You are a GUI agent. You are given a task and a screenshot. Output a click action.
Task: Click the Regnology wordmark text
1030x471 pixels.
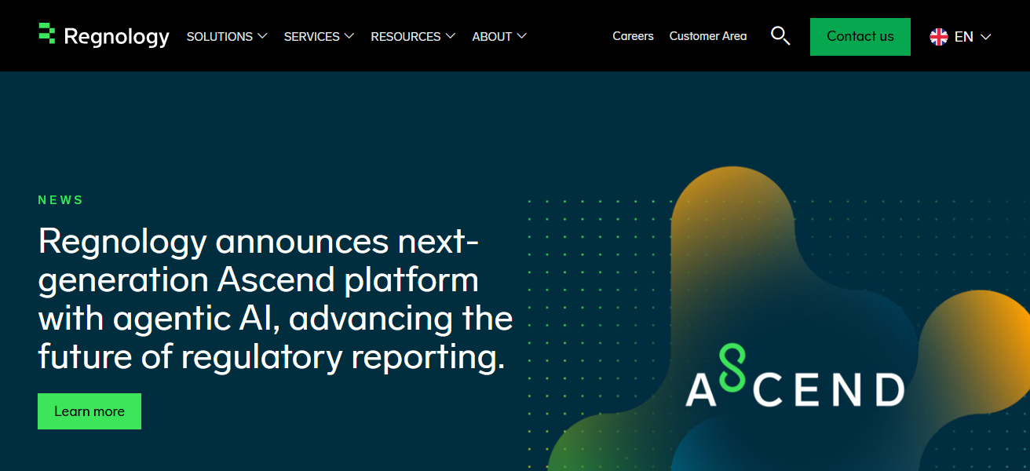[116, 37]
